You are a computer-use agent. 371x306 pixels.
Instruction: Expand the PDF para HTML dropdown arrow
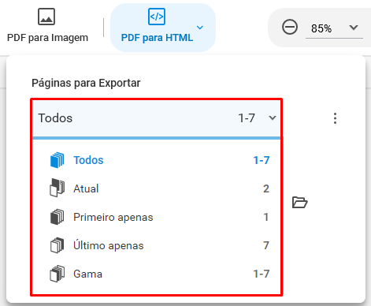click(200, 28)
